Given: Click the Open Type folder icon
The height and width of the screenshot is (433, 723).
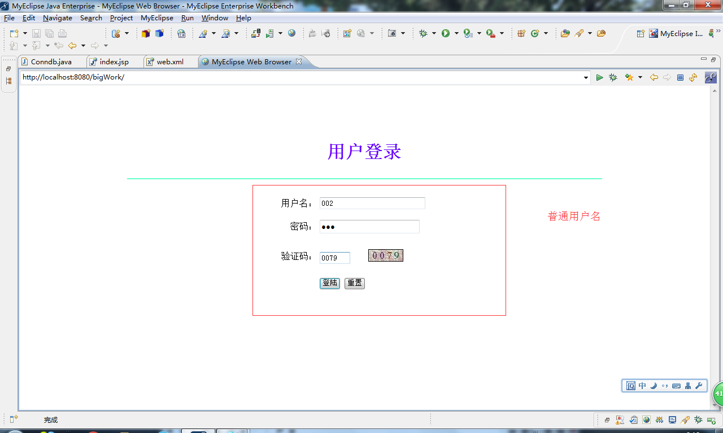Looking at the screenshot, I should click(565, 34).
